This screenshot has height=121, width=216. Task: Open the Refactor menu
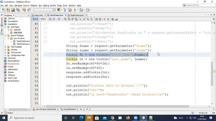pos(34,5)
